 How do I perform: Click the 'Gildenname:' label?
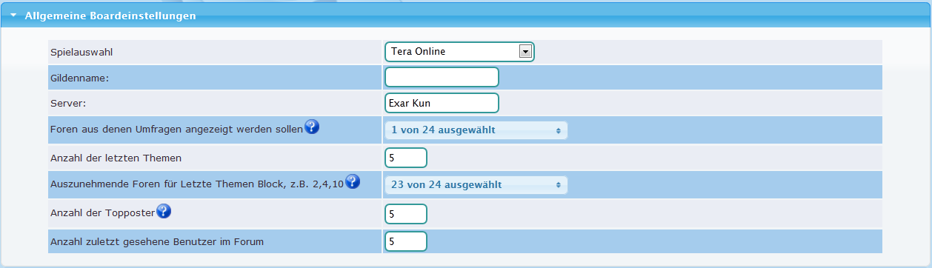(x=79, y=78)
